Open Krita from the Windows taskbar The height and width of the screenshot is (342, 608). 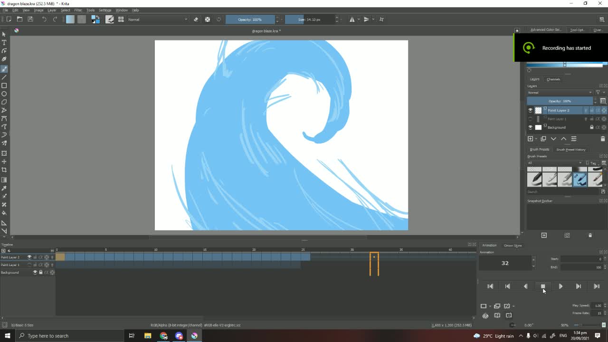(x=194, y=336)
